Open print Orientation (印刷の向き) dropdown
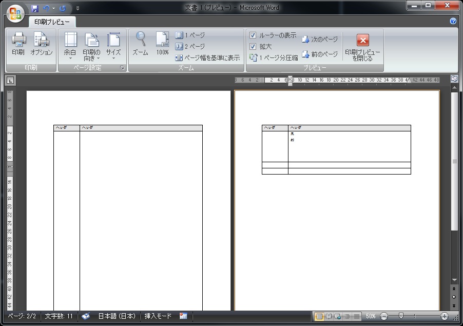The image size is (463, 326). coord(91,46)
